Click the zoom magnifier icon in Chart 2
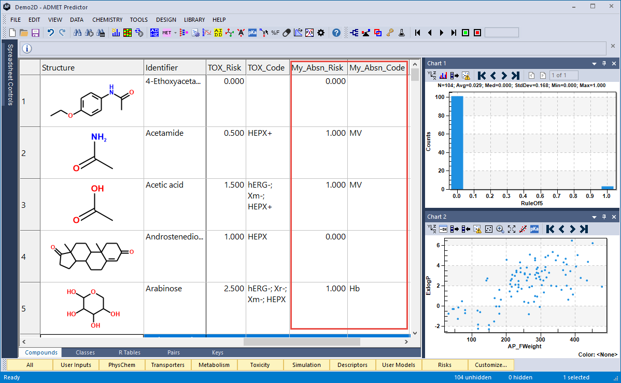The image size is (621, 383). pyautogui.click(x=500, y=229)
